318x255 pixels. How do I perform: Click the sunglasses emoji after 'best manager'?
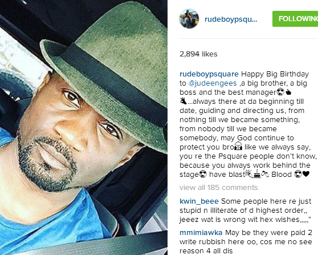[281, 92]
